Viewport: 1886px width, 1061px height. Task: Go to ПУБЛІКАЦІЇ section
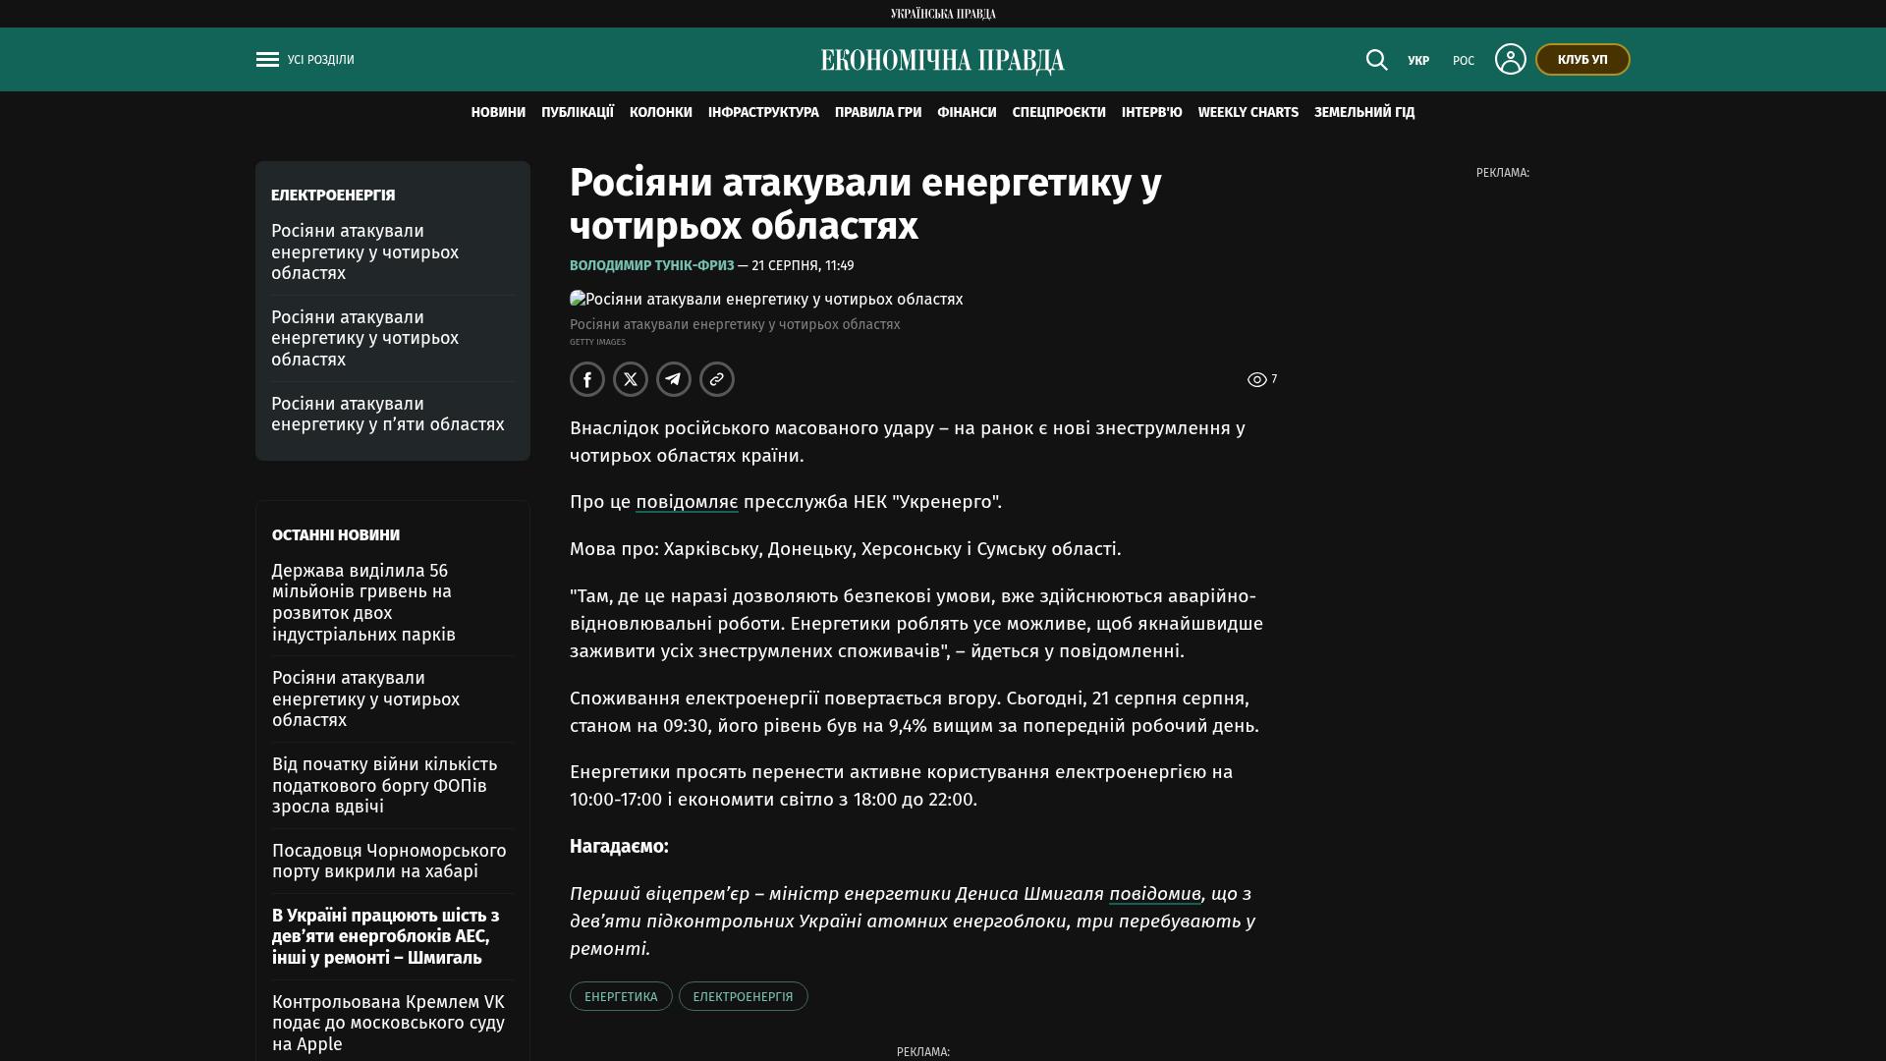click(578, 113)
